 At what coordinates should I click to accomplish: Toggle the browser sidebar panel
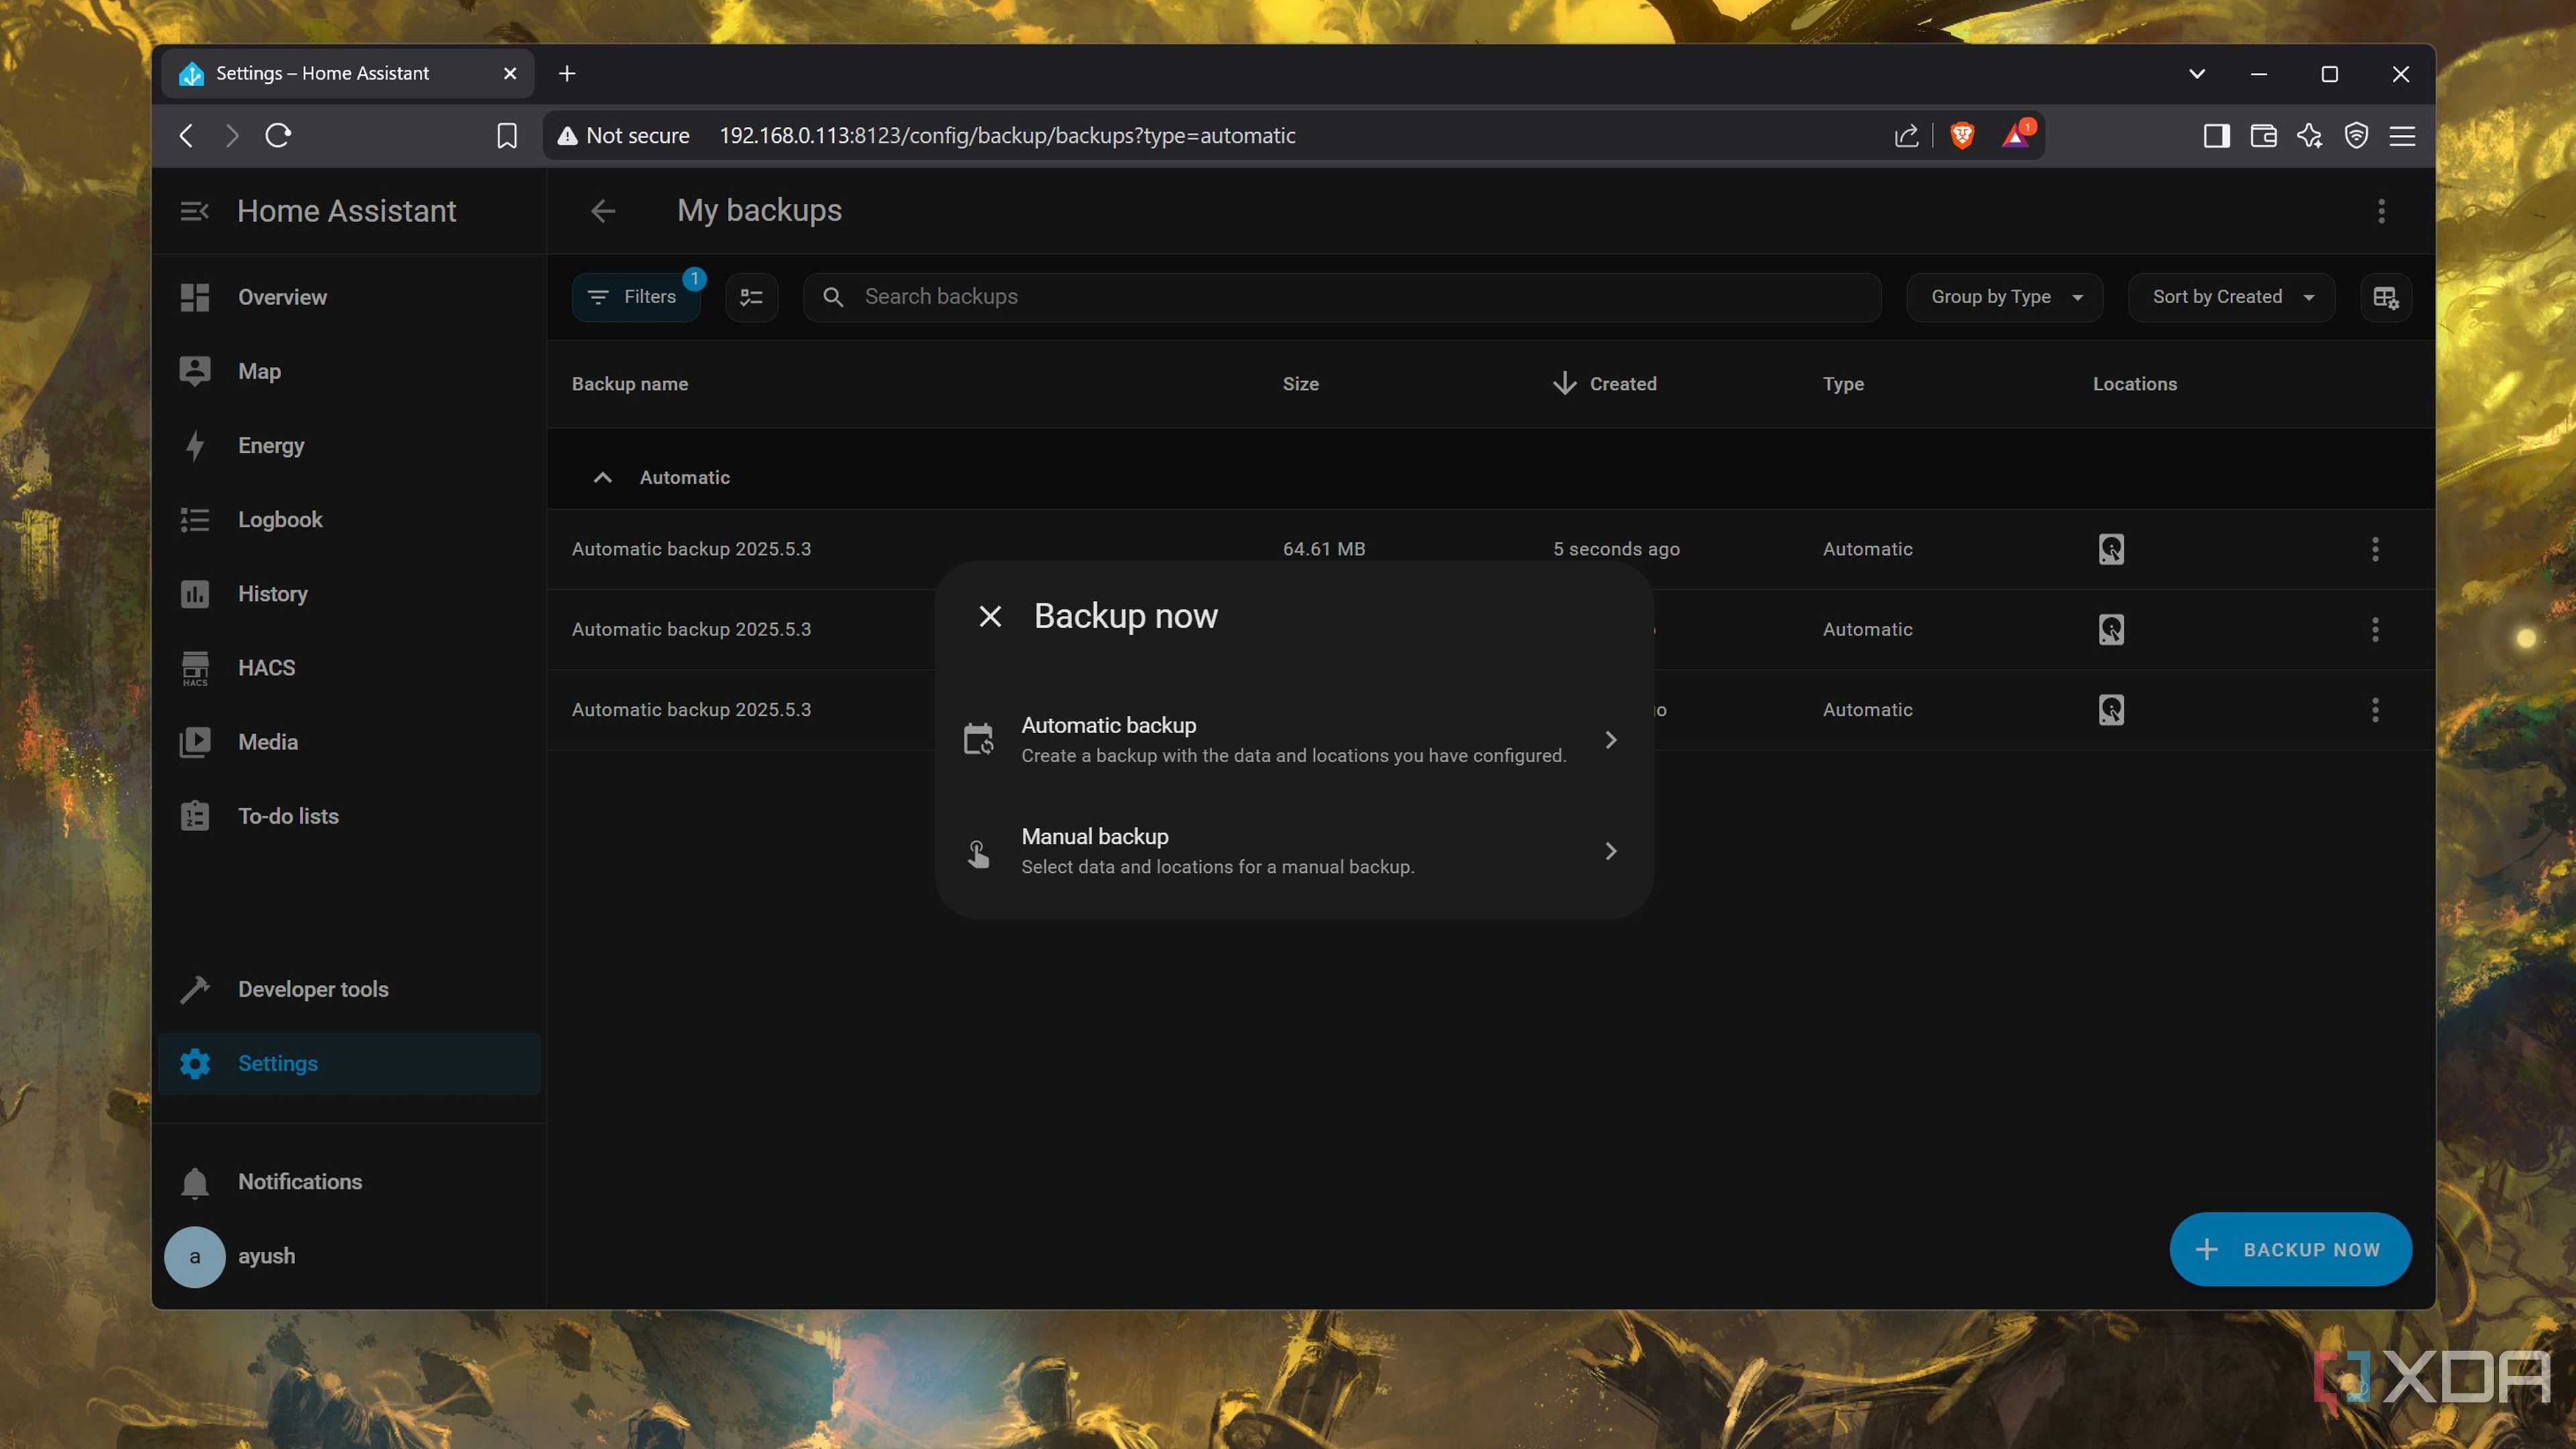(2216, 135)
